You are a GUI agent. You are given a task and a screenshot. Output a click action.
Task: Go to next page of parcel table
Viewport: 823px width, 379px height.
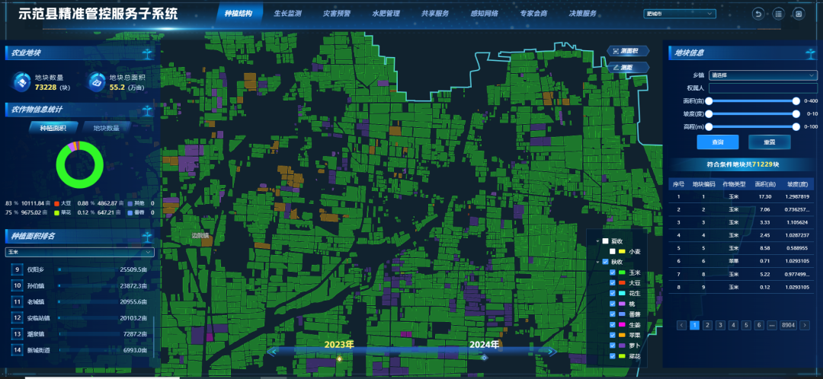[806, 325]
